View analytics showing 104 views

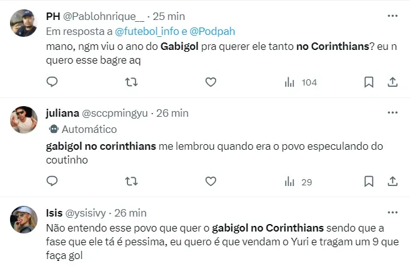point(301,82)
